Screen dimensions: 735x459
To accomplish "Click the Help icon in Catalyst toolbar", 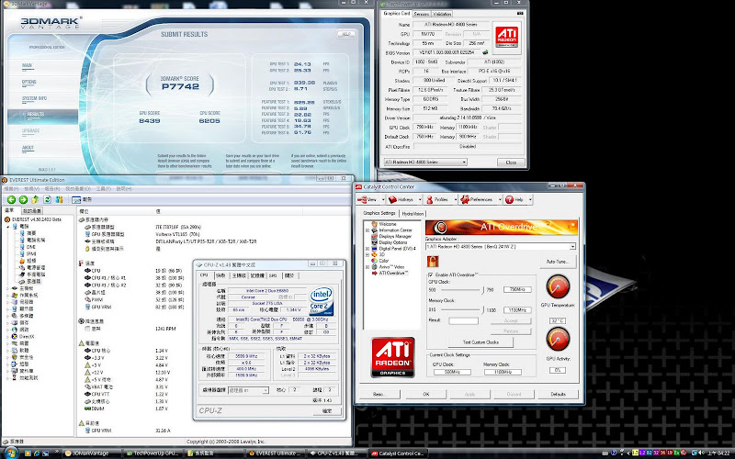I will tap(509, 199).
